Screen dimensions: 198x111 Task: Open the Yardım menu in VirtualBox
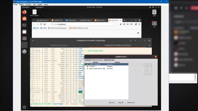pos(46,5)
